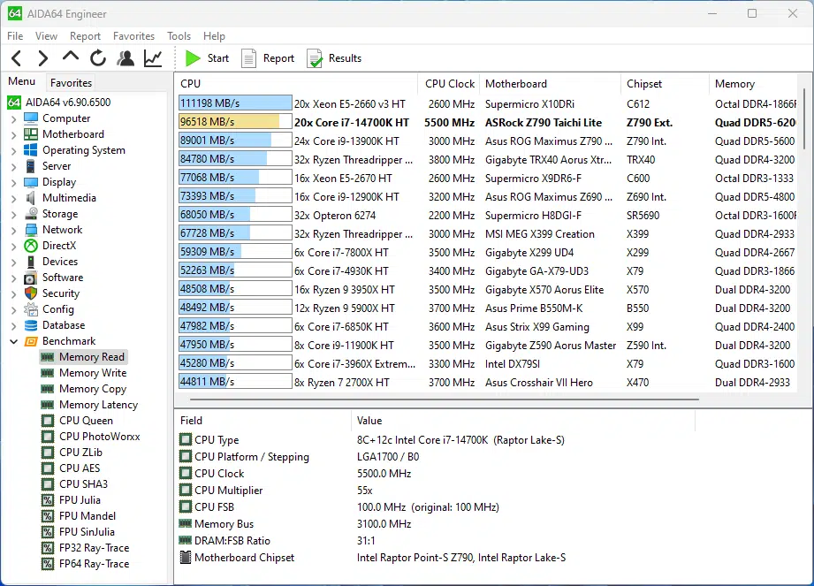
Task: Expand the Motherboard tree node
Action: tap(13, 134)
